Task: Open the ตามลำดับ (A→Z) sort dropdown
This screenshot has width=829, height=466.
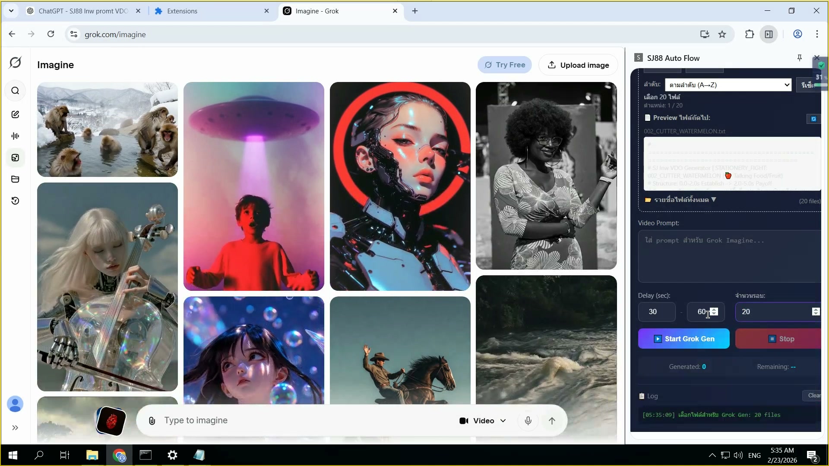Action: coord(728,85)
